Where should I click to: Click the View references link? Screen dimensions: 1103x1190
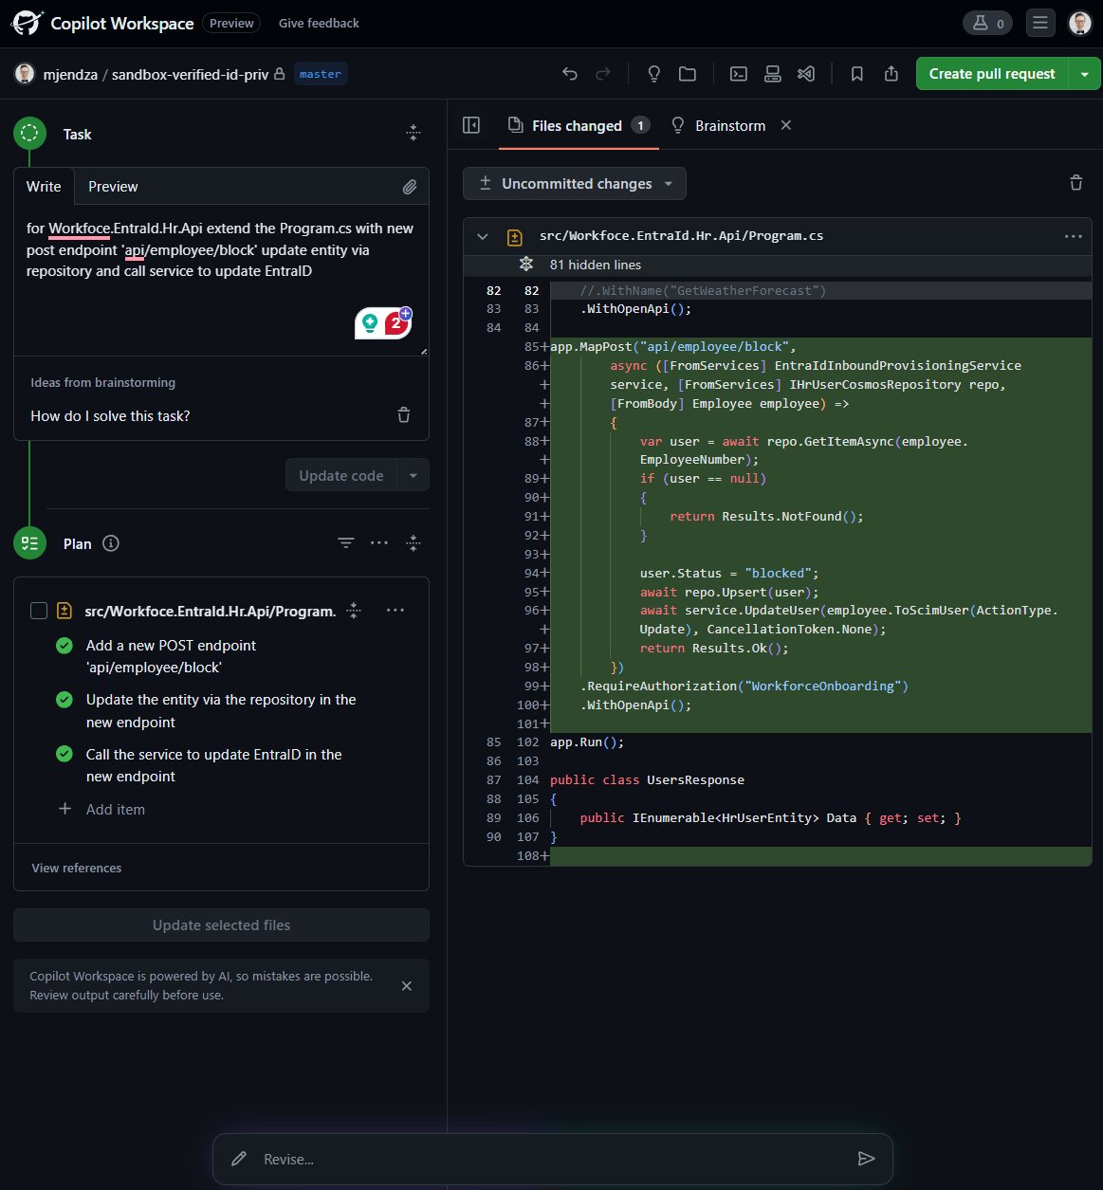77,868
